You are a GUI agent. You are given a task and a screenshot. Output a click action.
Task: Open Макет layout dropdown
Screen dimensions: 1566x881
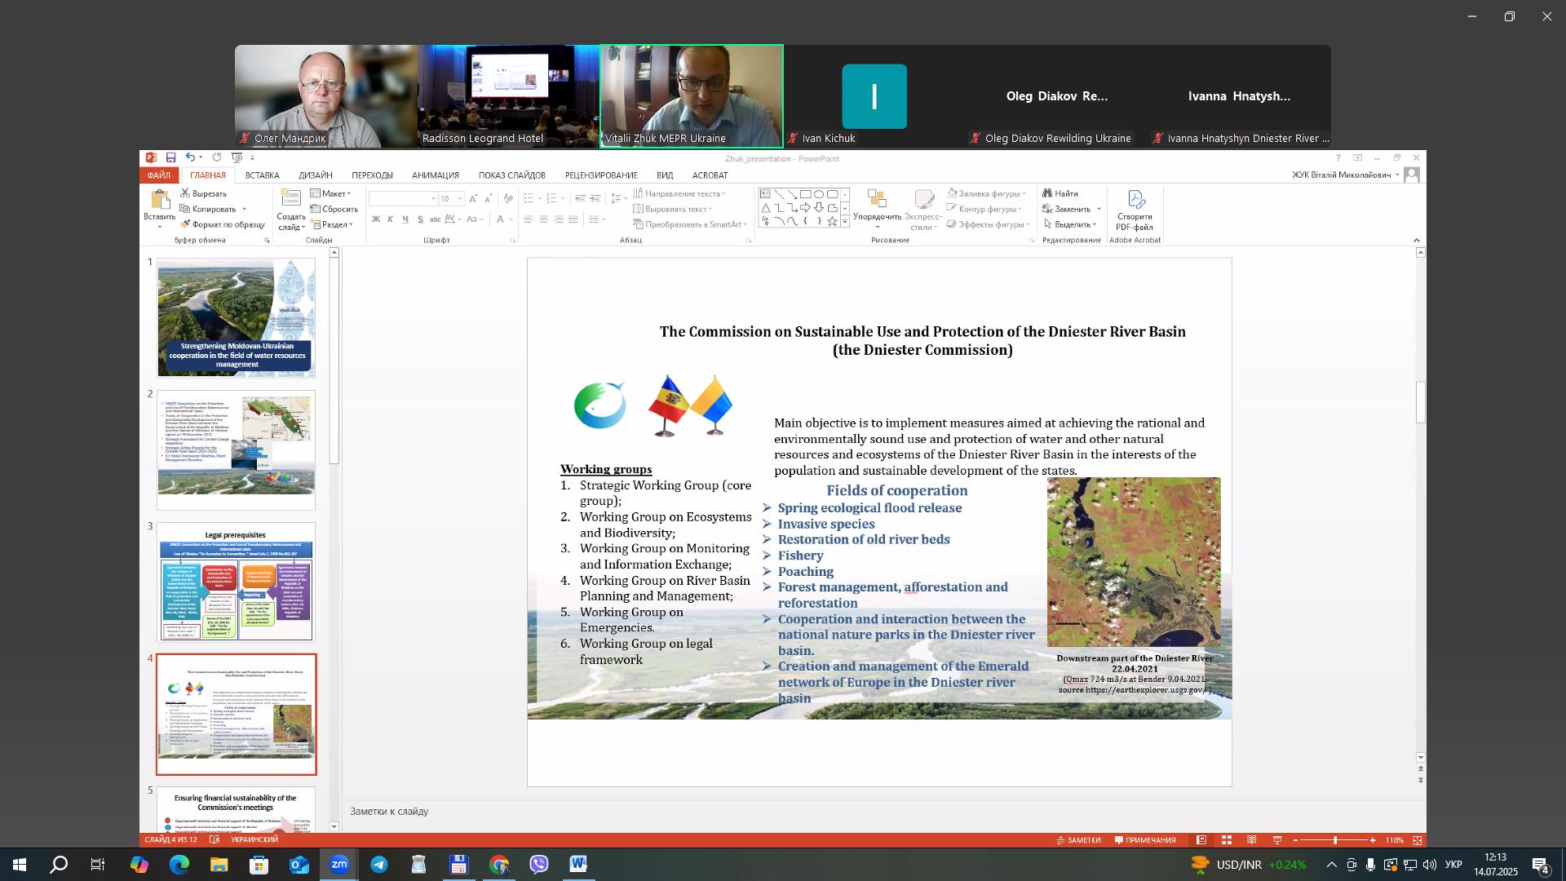tap(330, 193)
